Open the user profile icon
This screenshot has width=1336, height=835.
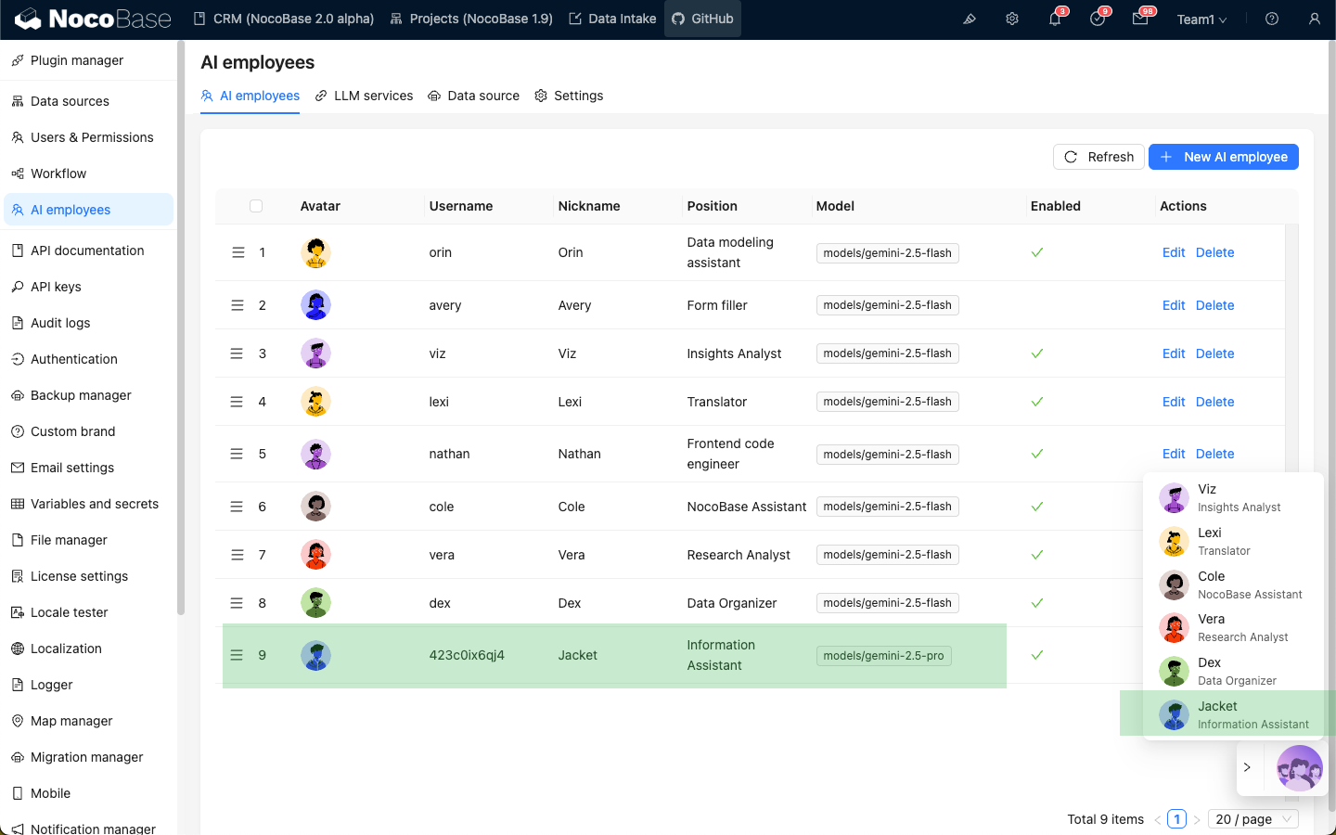(x=1315, y=19)
